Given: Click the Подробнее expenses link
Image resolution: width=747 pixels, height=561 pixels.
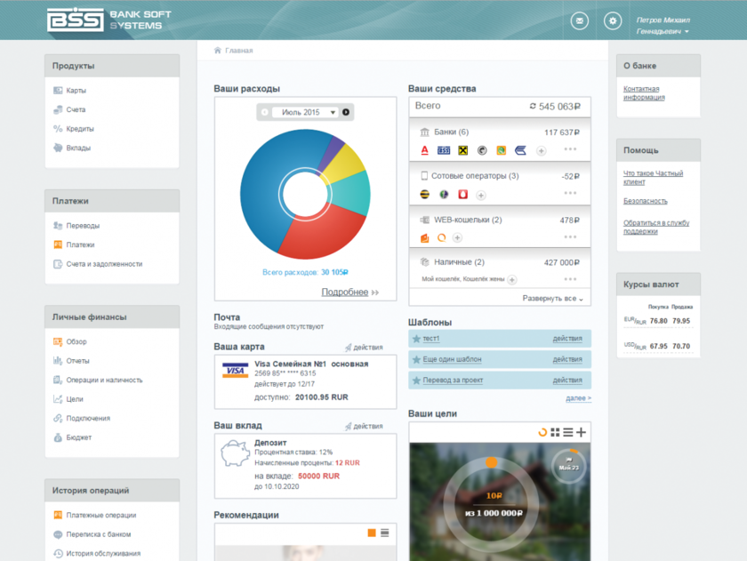Looking at the screenshot, I should click(345, 292).
